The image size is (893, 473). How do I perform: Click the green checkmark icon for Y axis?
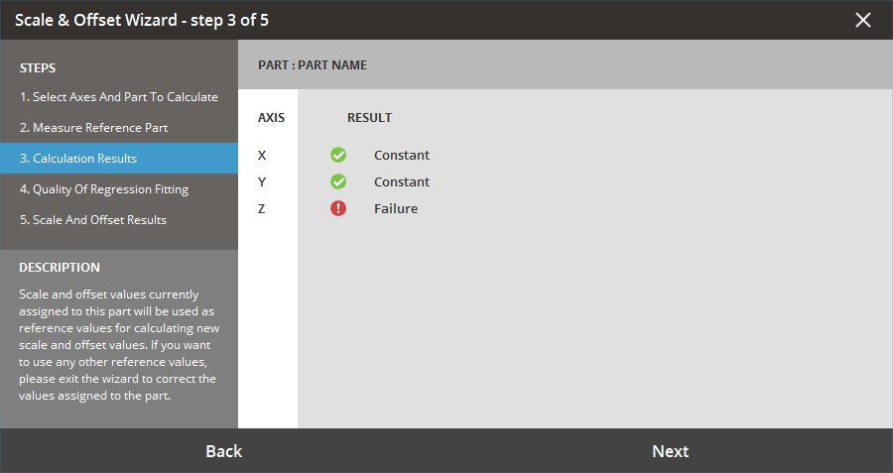(x=338, y=181)
